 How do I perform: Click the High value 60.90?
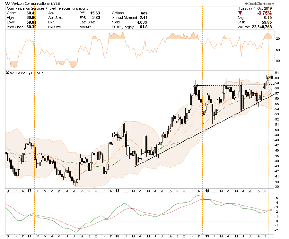pyautogui.click(x=31, y=18)
